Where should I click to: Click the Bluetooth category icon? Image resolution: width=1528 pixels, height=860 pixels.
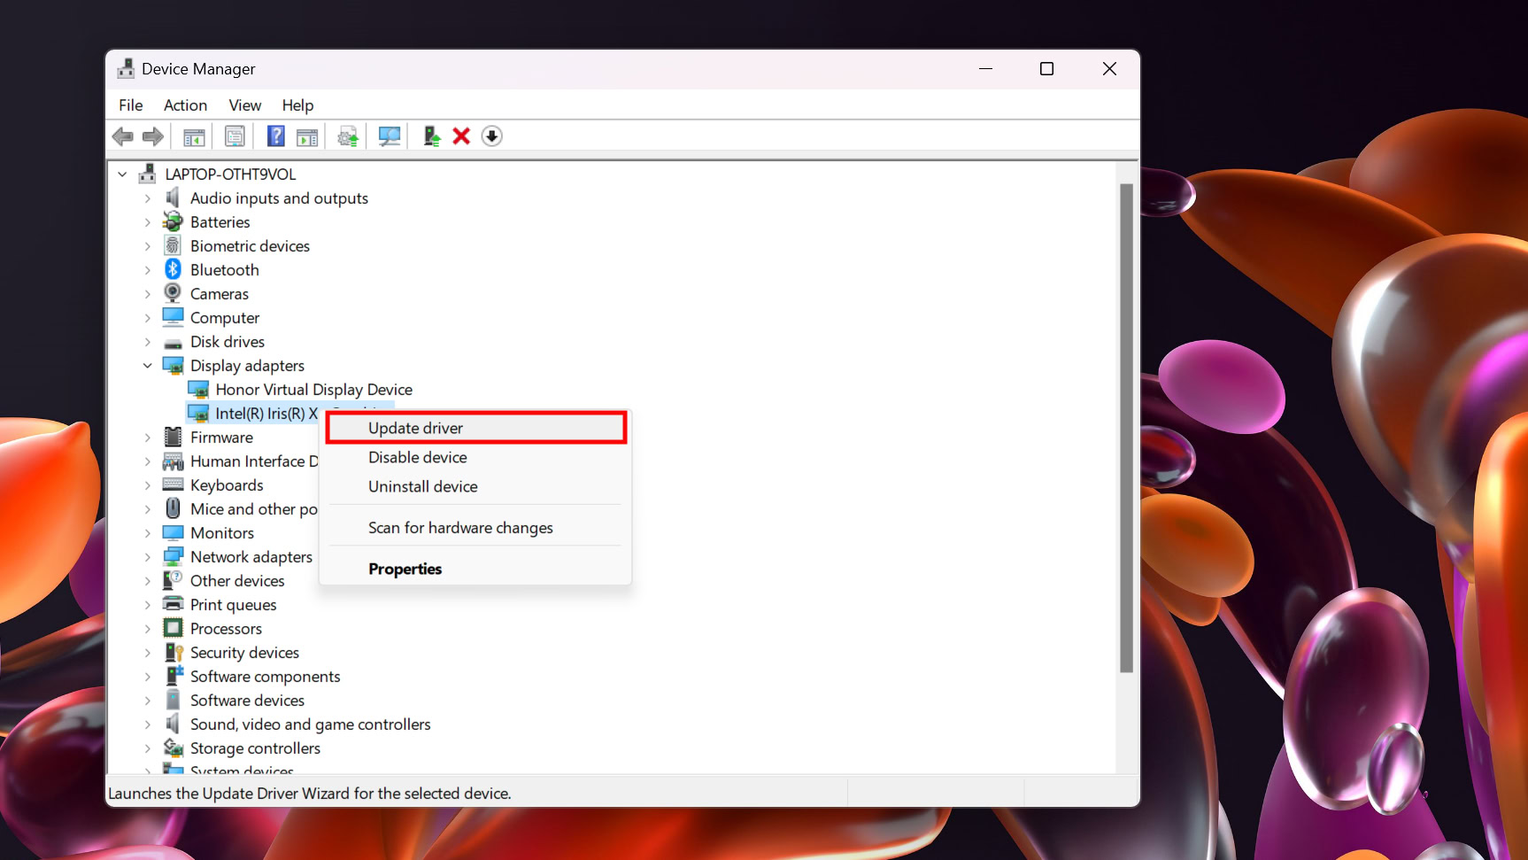click(x=174, y=269)
